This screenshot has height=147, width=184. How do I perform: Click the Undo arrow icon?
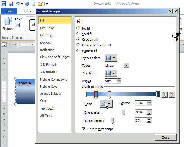click(x=18, y=4)
